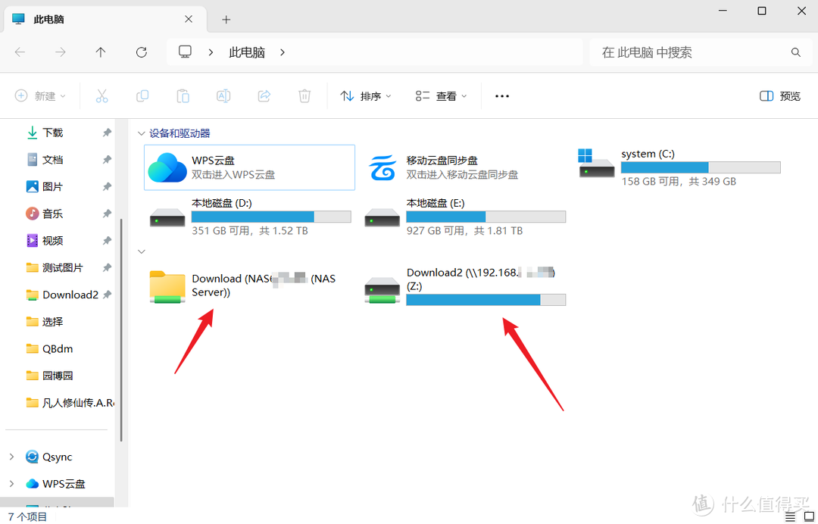Viewport: 818px width, 524px height.
Task: Open 视频 in the sidebar
Action: 53,241
